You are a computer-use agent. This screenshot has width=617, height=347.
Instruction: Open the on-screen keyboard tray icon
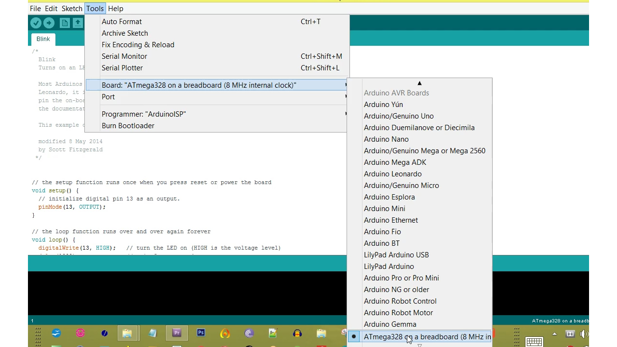[x=534, y=342]
